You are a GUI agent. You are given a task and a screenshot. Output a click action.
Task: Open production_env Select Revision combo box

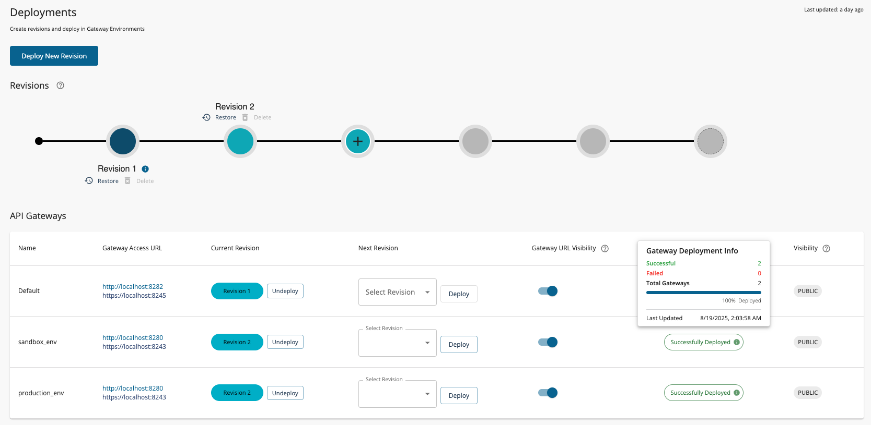click(397, 394)
